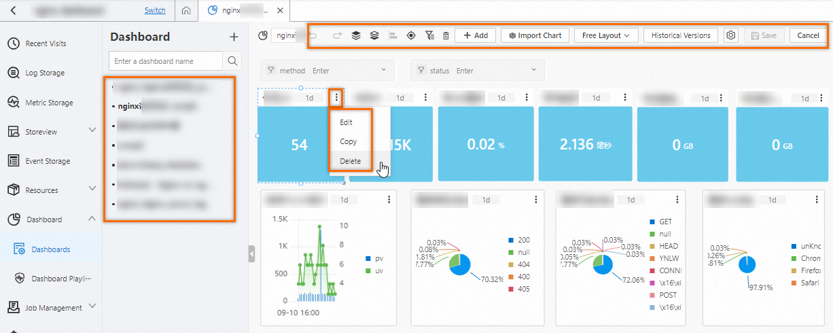
Task: Click the 2.136 value tile
Action: coord(586,144)
